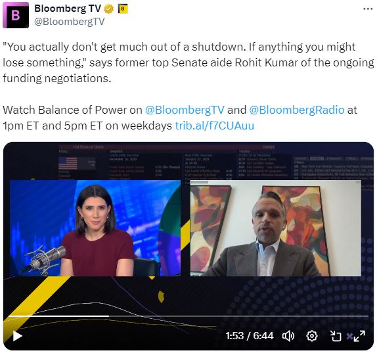377x353 pixels.
Task: Play the video with the play button
Action: coord(17,336)
